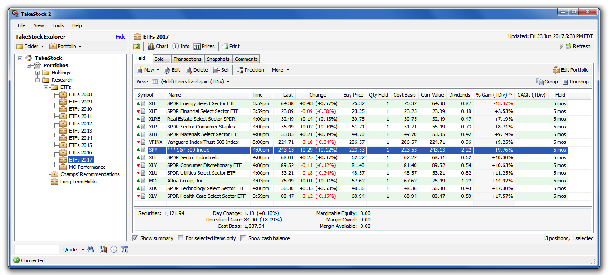Enable the Show cash balance checkbox

pos(243,238)
